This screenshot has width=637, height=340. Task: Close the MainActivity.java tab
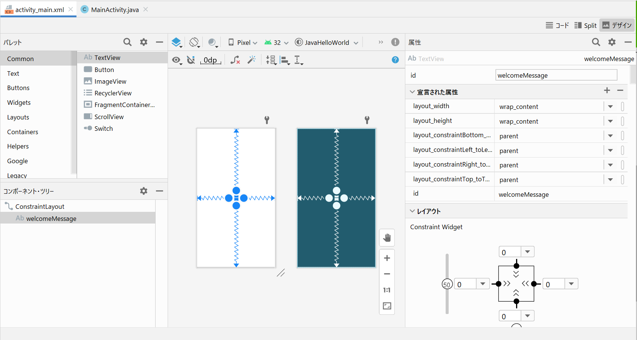click(x=146, y=9)
